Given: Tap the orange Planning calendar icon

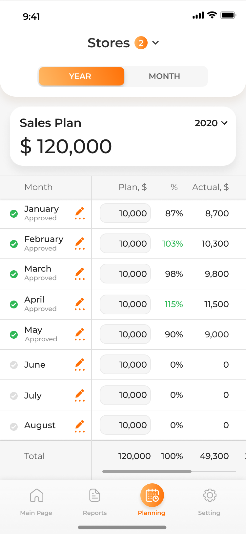Looking at the screenshot, I should tap(152, 495).
